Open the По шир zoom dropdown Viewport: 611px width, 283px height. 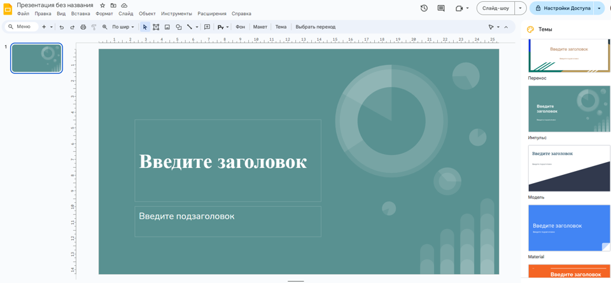click(123, 27)
